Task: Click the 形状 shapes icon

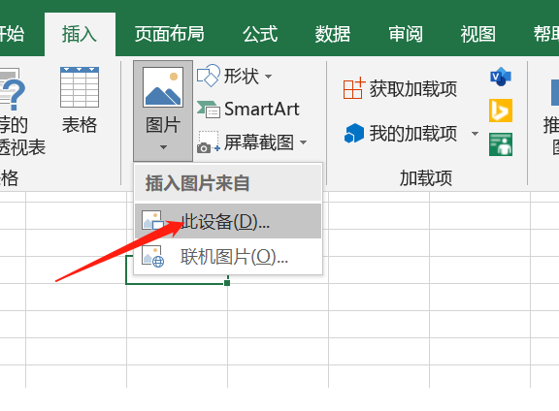Action: click(209, 76)
